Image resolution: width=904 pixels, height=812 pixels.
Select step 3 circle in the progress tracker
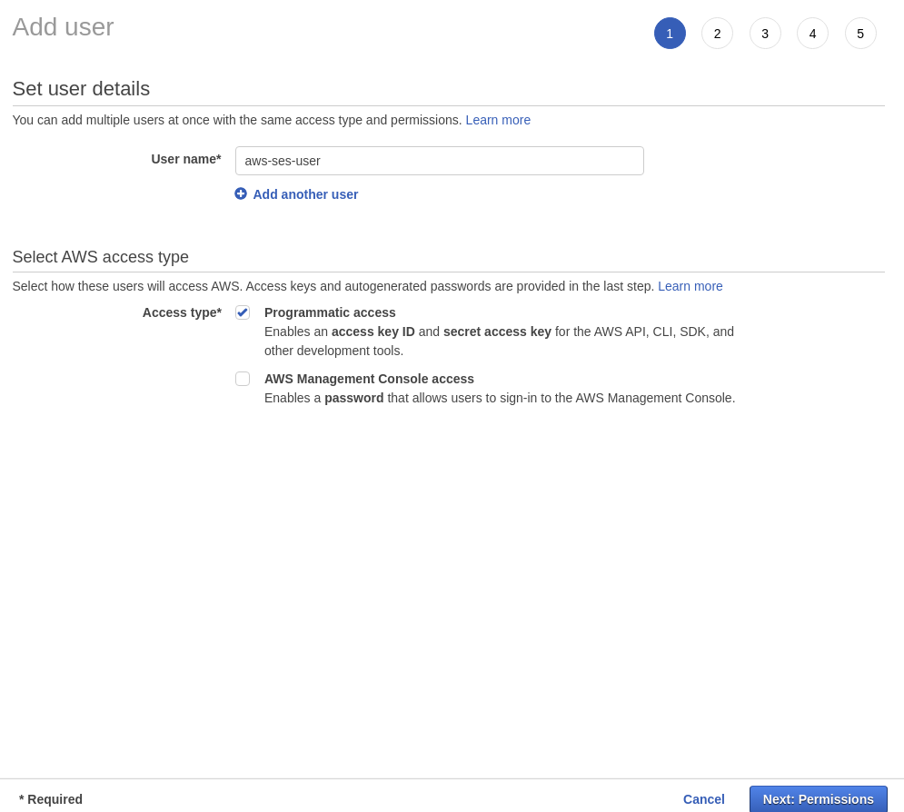pyautogui.click(x=765, y=34)
